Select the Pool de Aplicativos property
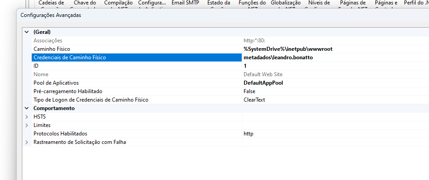The width and height of the screenshot is (429, 180). pyautogui.click(x=56, y=83)
